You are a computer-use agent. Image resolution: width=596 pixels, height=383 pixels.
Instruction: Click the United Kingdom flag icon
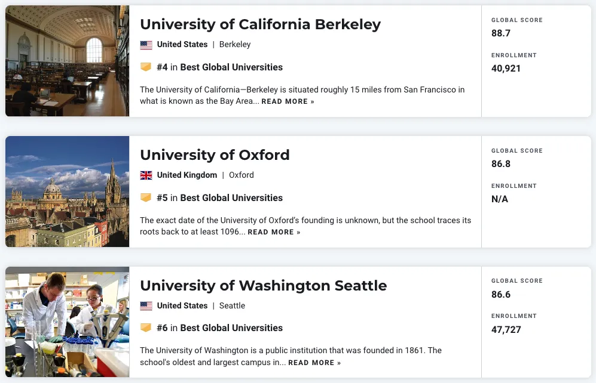146,175
